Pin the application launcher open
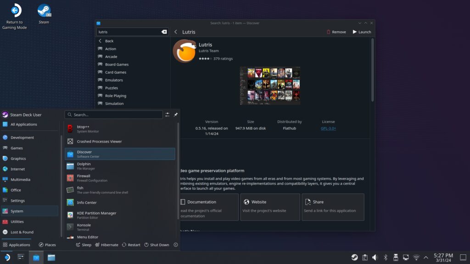Viewport: 470px width, 264px height. (176, 115)
